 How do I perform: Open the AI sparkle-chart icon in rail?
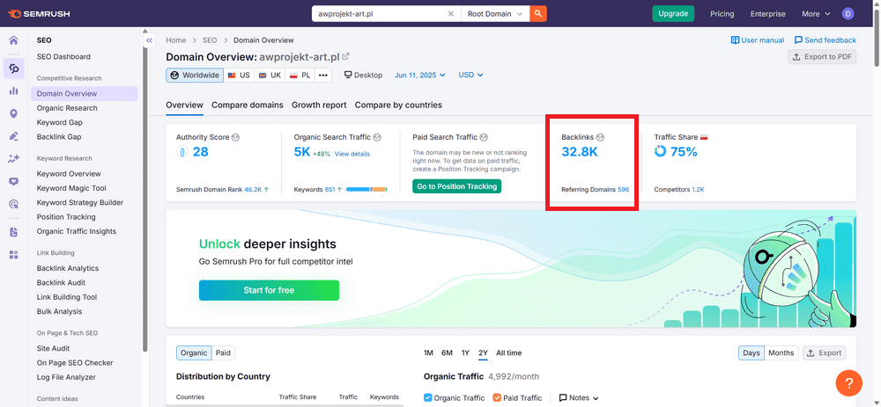point(13,159)
